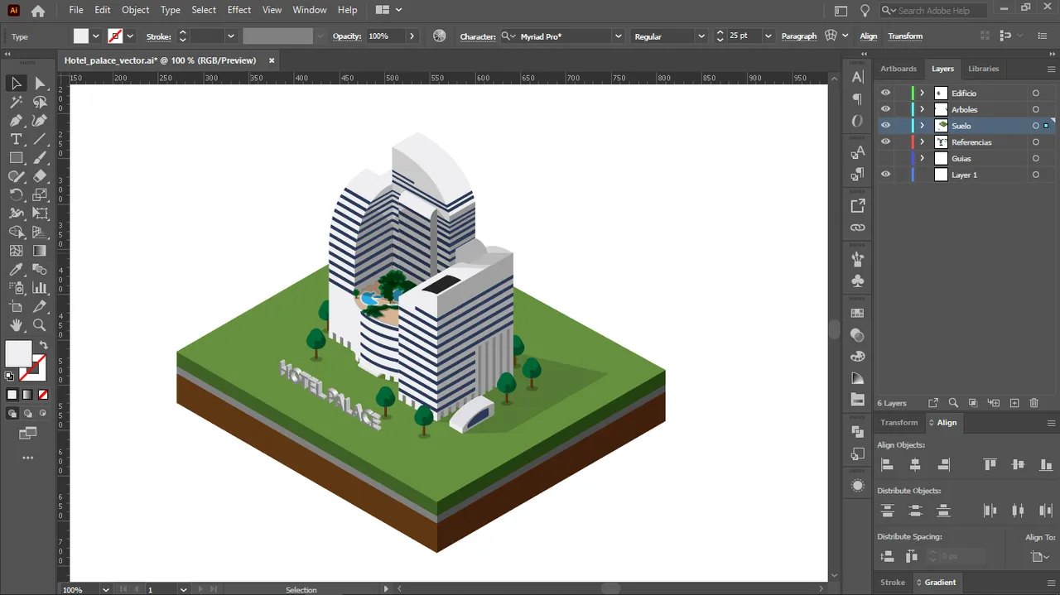The height and width of the screenshot is (595, 1060).
Task: Toggle the target circle for Edificio layer
Action: (x=1035, y=93)
